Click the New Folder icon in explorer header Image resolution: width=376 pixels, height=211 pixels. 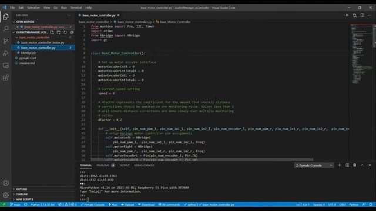pos(59,32)
